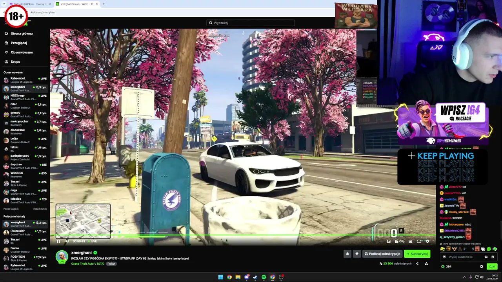Open Google Chrome from the taskbar
Screen dimensions: 502x282
tap(229, 277)
